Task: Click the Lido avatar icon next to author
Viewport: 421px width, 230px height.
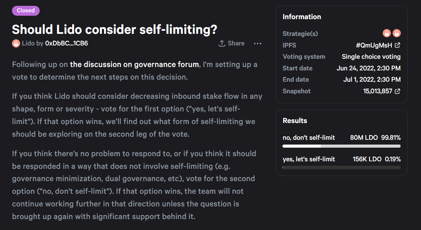Action: tap(16, 43)
